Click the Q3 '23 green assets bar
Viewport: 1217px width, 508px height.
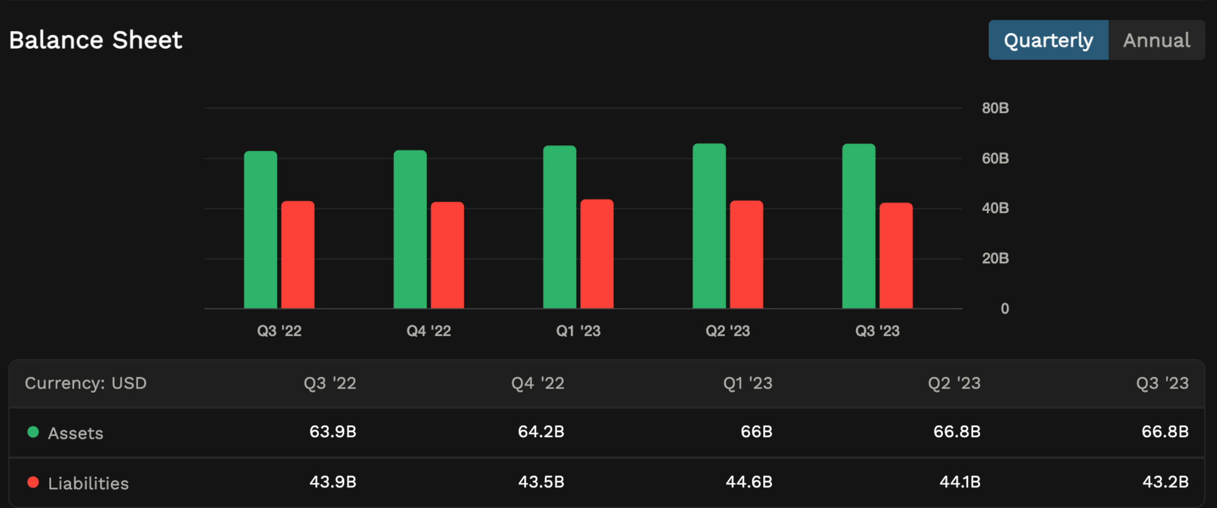click(x=858, y=227)
